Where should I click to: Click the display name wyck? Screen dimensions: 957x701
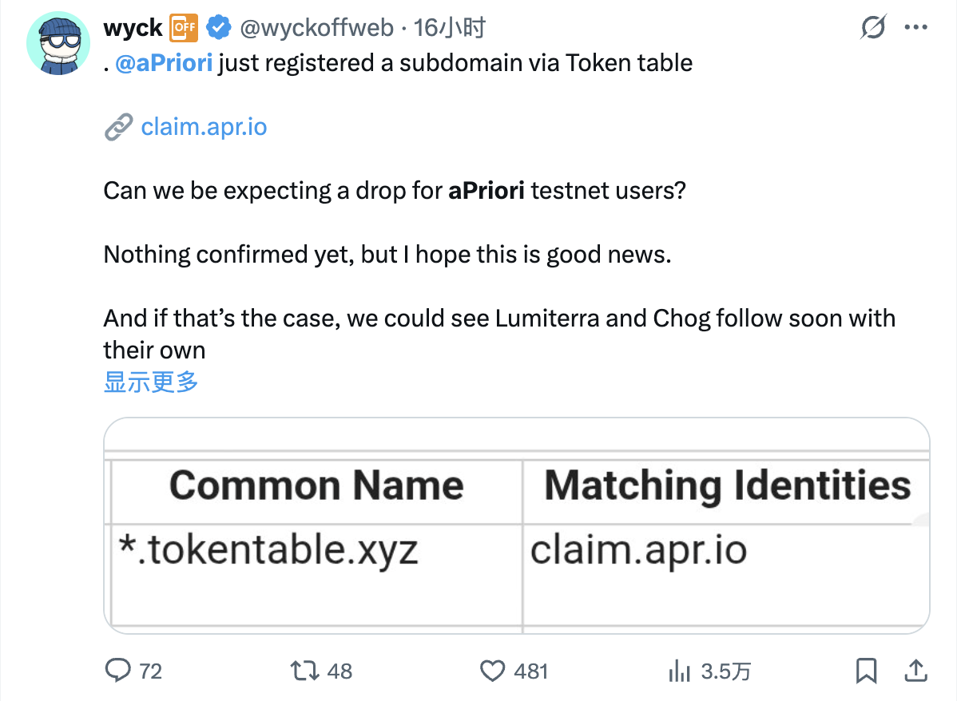[x=133, y=29]
